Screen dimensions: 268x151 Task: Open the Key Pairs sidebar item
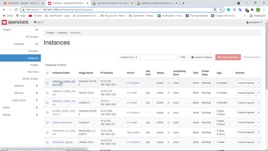pos(33,72)
